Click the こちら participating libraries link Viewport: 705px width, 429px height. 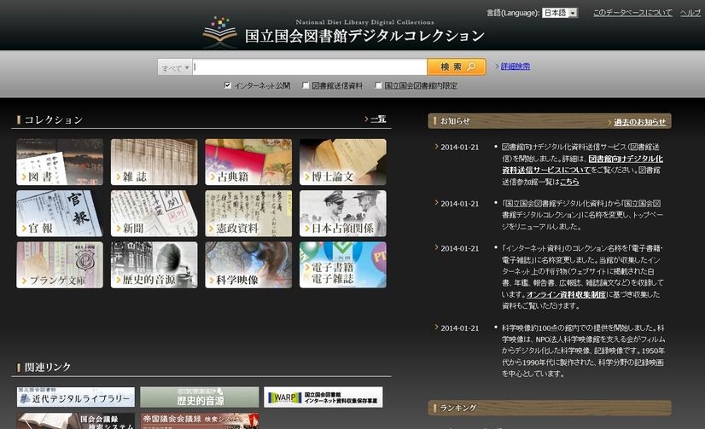(x=569, y=182)
